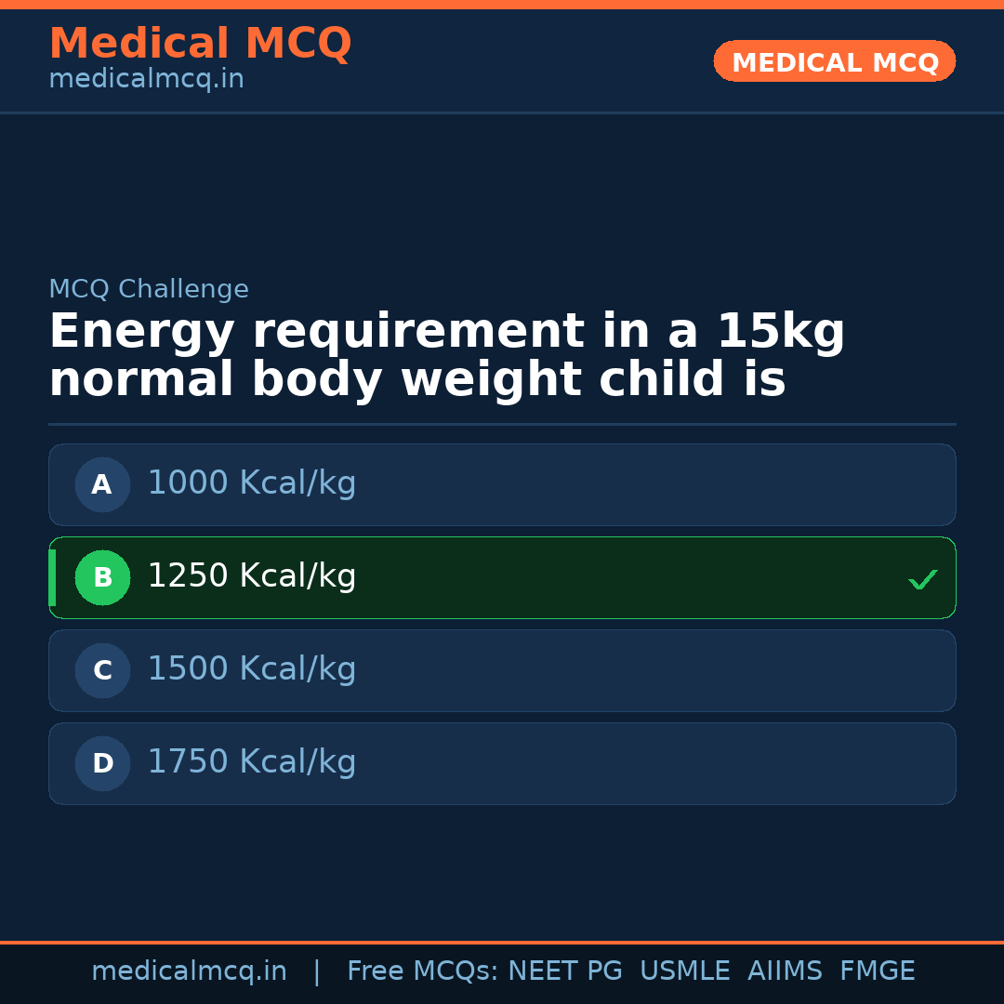Click the MEDICAL MCQ orange badge
1004x1004 pixels.
834,61
